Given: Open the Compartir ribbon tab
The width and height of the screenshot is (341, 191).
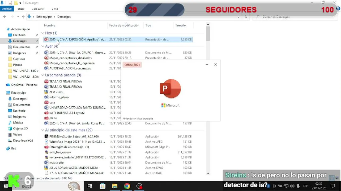Looking at the screenshot, I should [x=38, y=9].
